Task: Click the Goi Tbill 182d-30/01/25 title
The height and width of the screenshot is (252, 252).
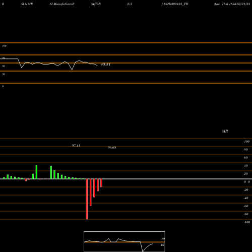Action: (x=232, y=4)
